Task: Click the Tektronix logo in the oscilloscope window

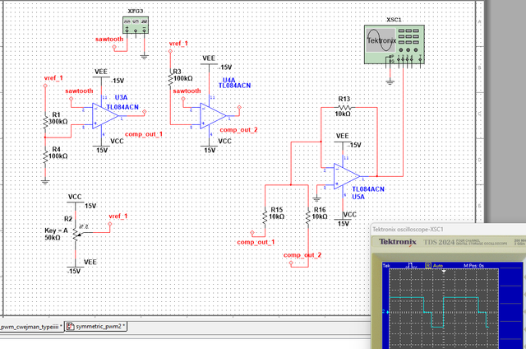Action: (398, 241)
